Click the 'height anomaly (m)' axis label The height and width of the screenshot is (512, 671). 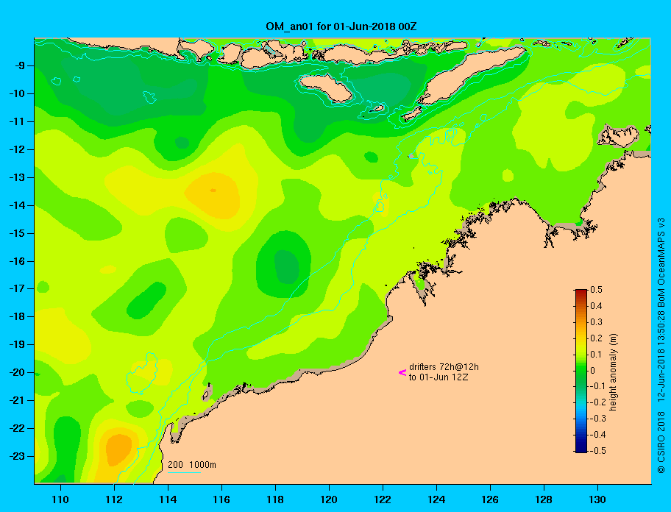click(x=613, y=372)
